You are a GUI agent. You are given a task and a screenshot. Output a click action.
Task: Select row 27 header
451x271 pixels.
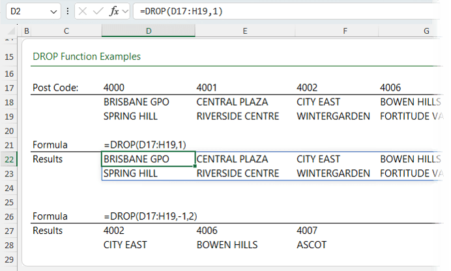pyautogui.click(x=9, y=231)
